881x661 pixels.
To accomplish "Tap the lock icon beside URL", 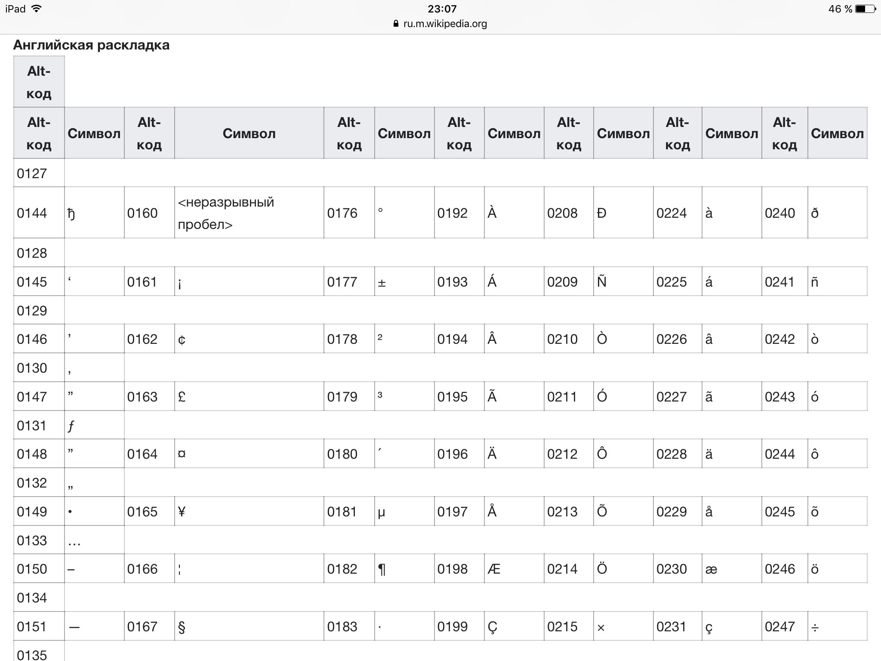I will [396, 24].
